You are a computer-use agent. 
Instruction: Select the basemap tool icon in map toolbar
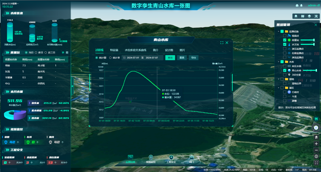[x=296, y=16]
